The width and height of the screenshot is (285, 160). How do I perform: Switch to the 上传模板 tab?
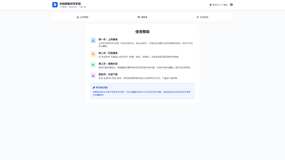pyautogui.click(x=82, y=17)
